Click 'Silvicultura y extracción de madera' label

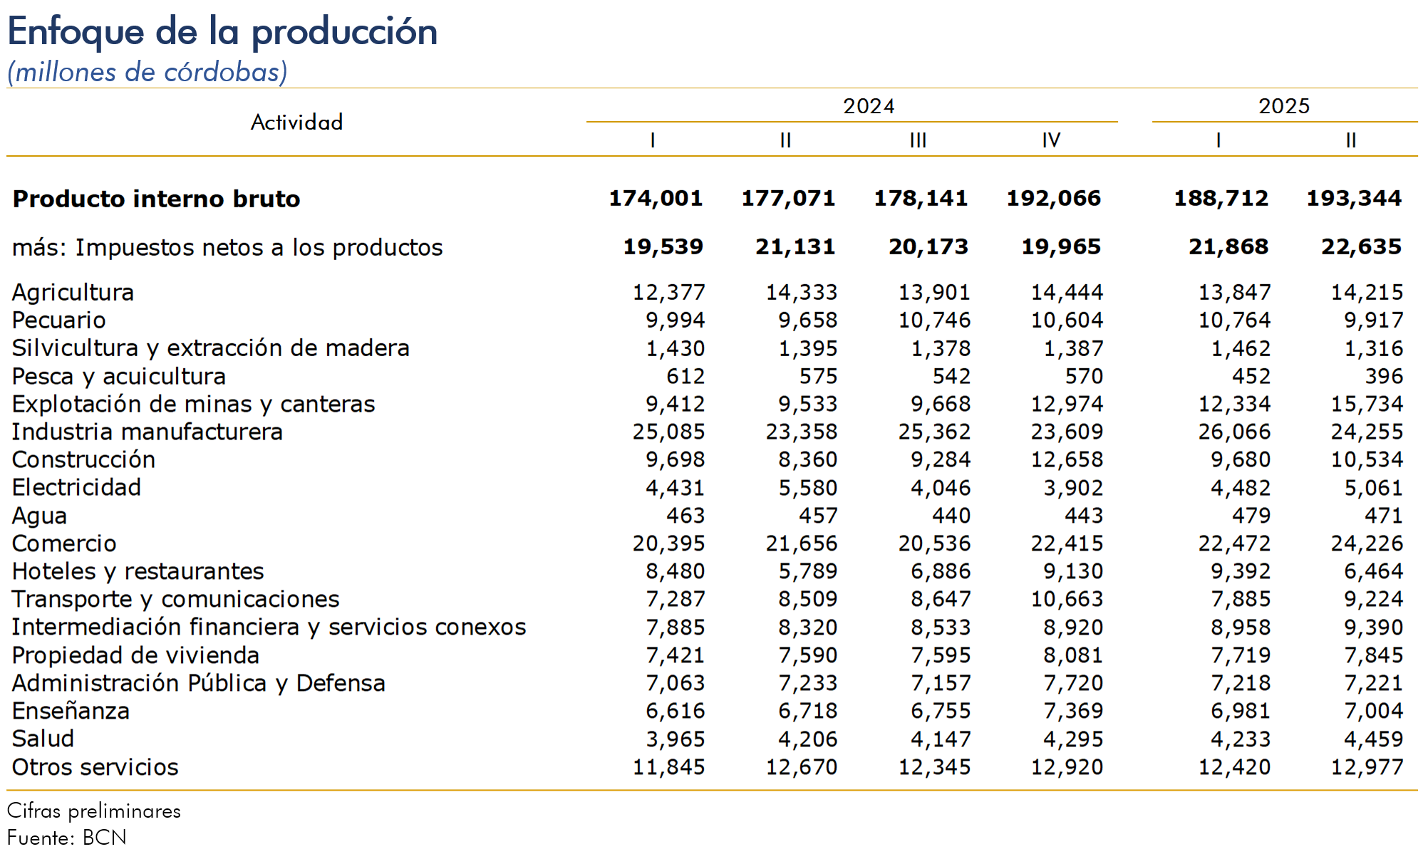210,348
